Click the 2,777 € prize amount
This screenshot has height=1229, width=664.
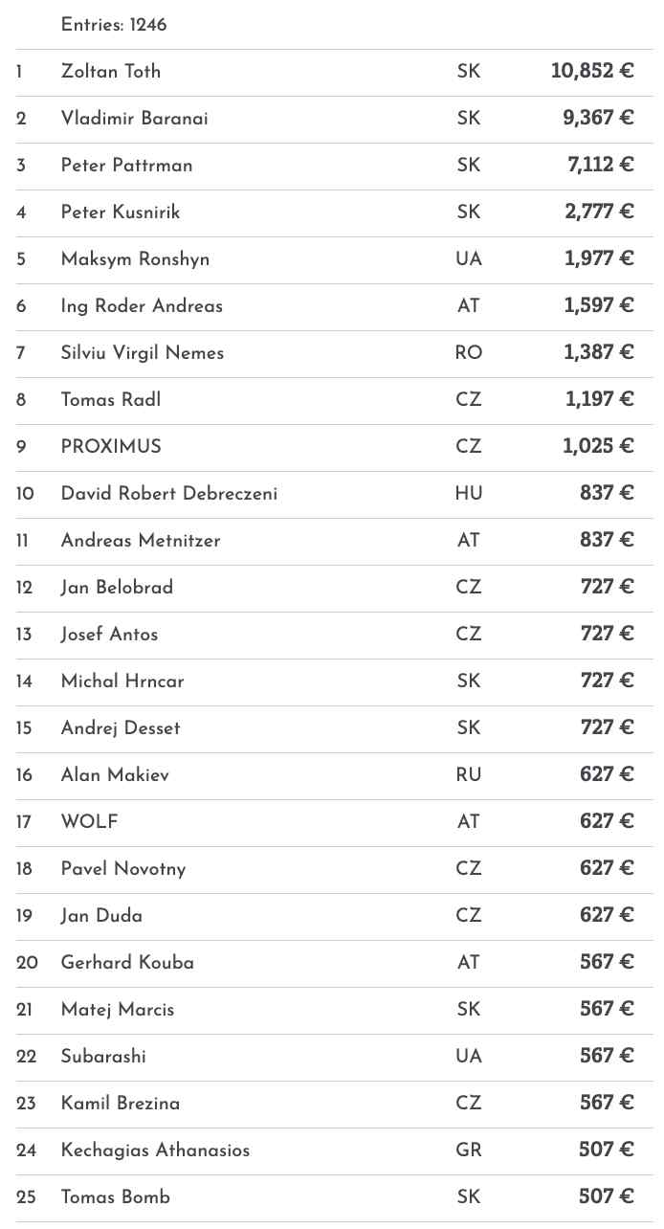pos(599,212)
